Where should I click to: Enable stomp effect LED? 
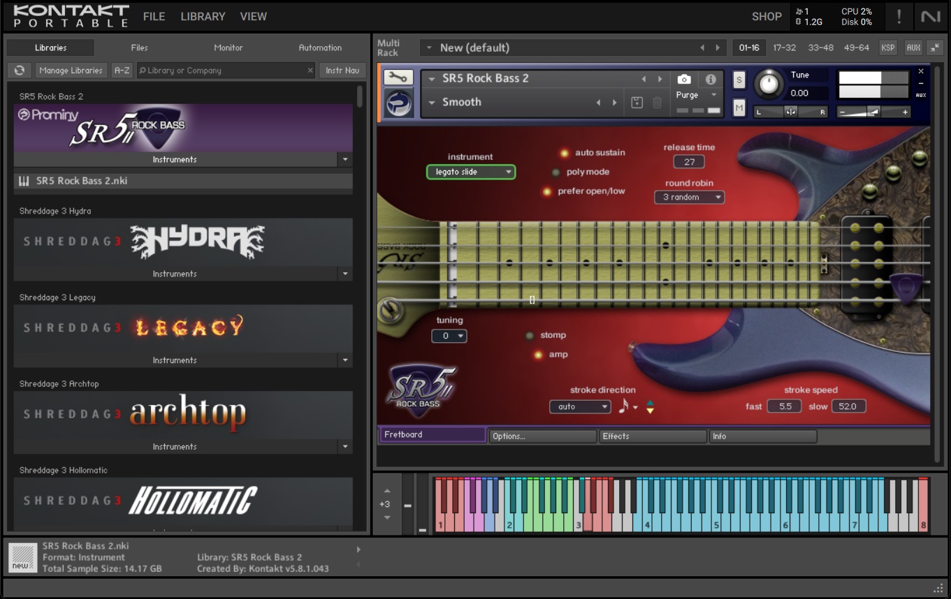click(x=530, y=336)
